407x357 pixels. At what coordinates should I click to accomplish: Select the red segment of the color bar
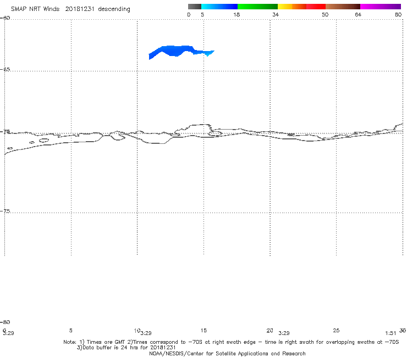pos(316,7)
